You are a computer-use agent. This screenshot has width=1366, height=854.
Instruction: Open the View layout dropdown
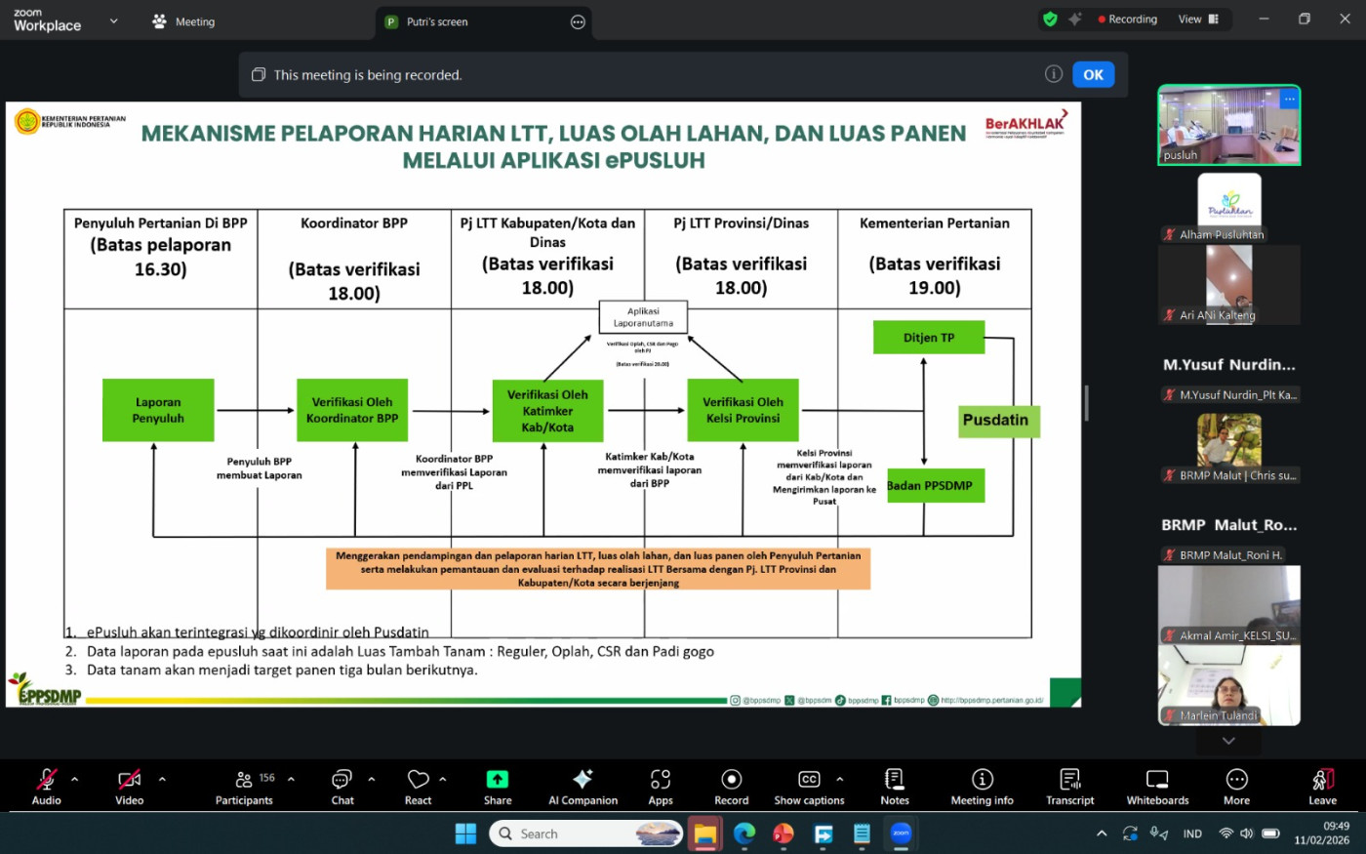(1198, 20)
